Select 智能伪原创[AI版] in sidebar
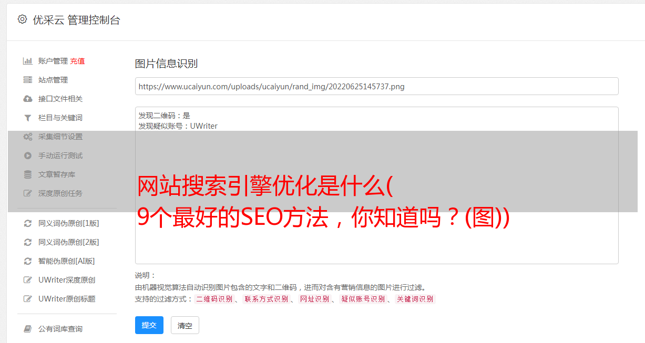 (x=66, y=261)
